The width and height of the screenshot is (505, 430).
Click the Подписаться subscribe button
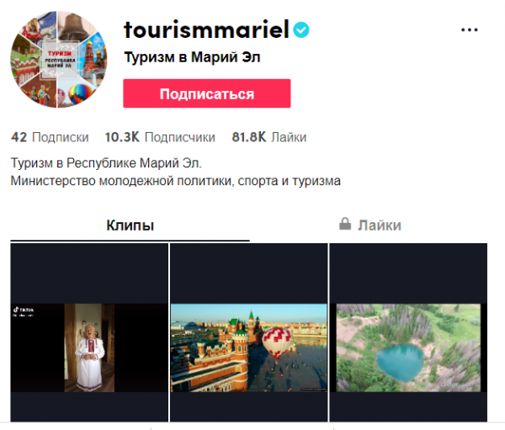[x=207, y=93]
